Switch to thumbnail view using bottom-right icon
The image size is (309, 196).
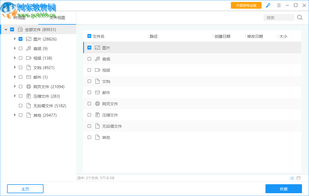[x=298, y=178]
